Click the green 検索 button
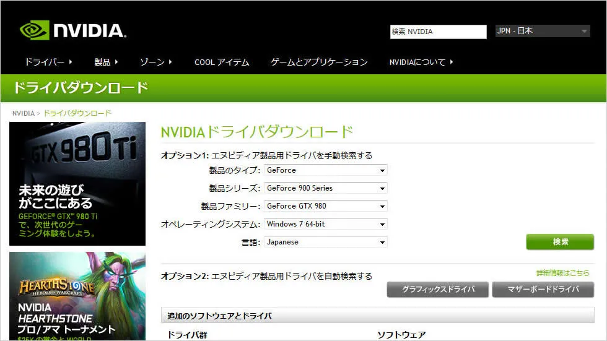This screenshot has height=341, width=607. (560, 241)
